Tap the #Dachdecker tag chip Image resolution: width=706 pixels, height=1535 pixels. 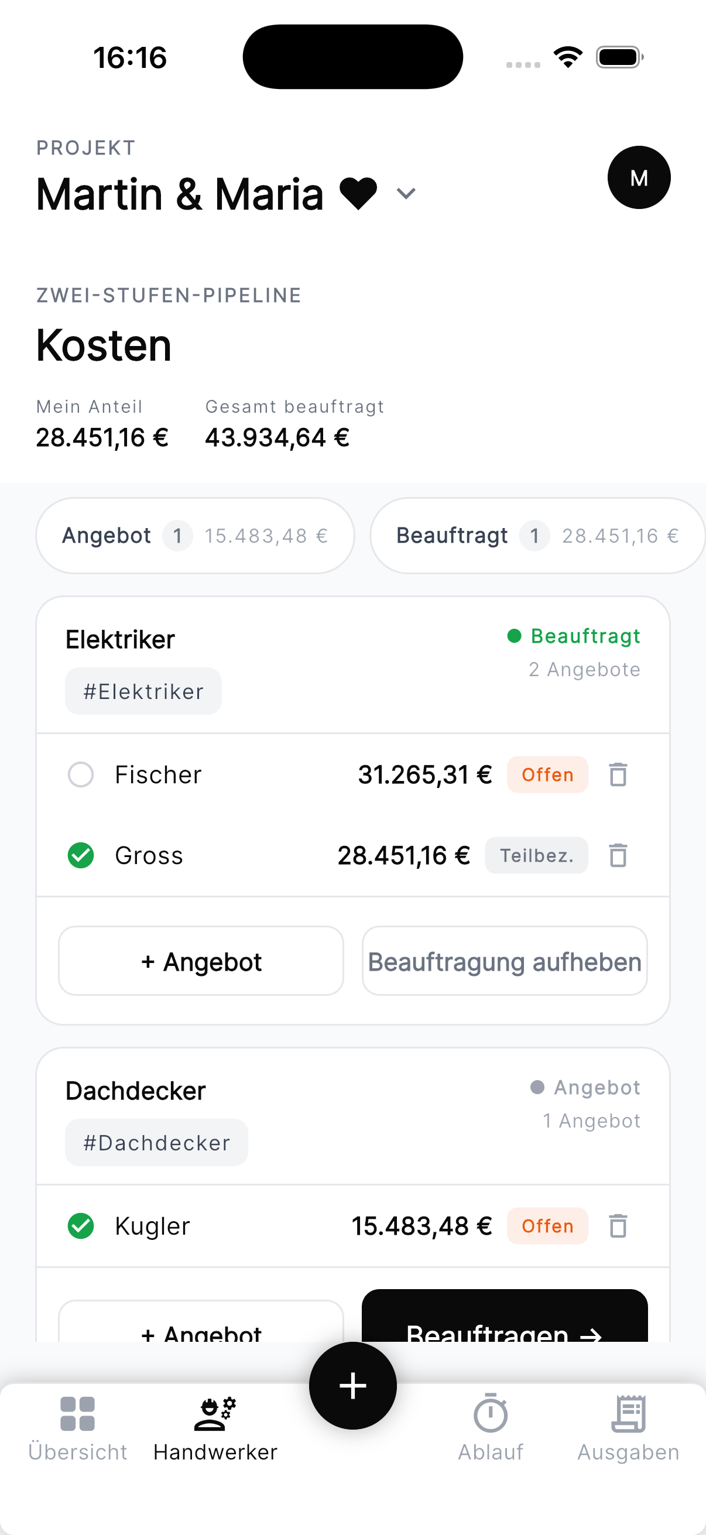point(157,1142)
